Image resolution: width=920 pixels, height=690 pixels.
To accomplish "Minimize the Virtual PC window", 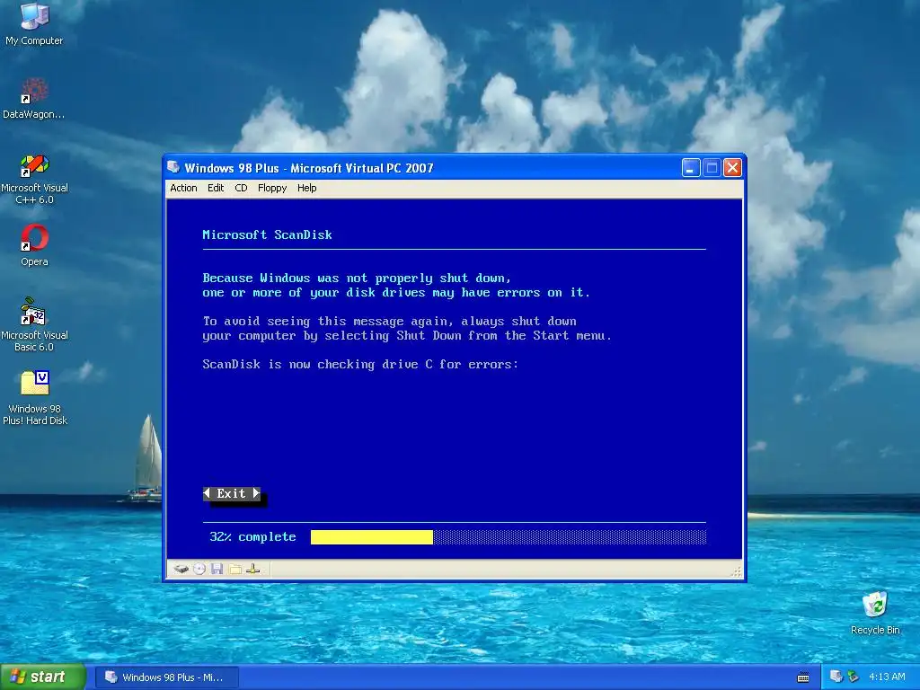I will 691,168.
